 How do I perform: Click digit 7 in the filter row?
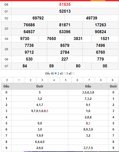89,80
